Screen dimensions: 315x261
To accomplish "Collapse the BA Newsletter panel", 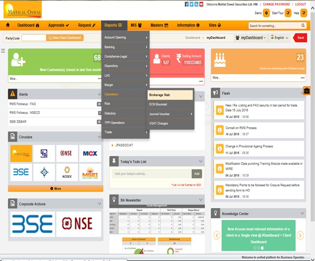I will (201, 200).
